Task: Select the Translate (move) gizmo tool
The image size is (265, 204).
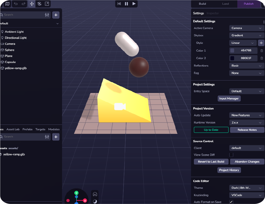Action: [32, 4]
